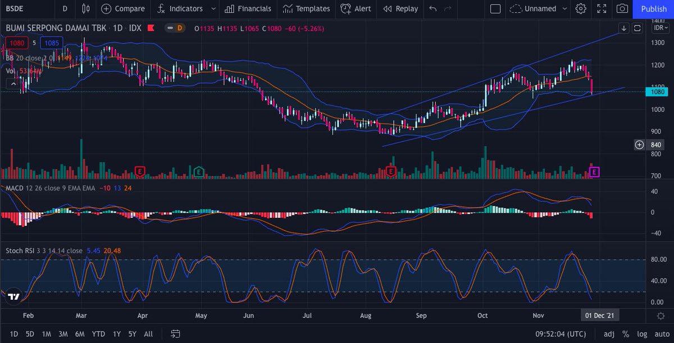Open chart settings gear icon

coord(581,8)
